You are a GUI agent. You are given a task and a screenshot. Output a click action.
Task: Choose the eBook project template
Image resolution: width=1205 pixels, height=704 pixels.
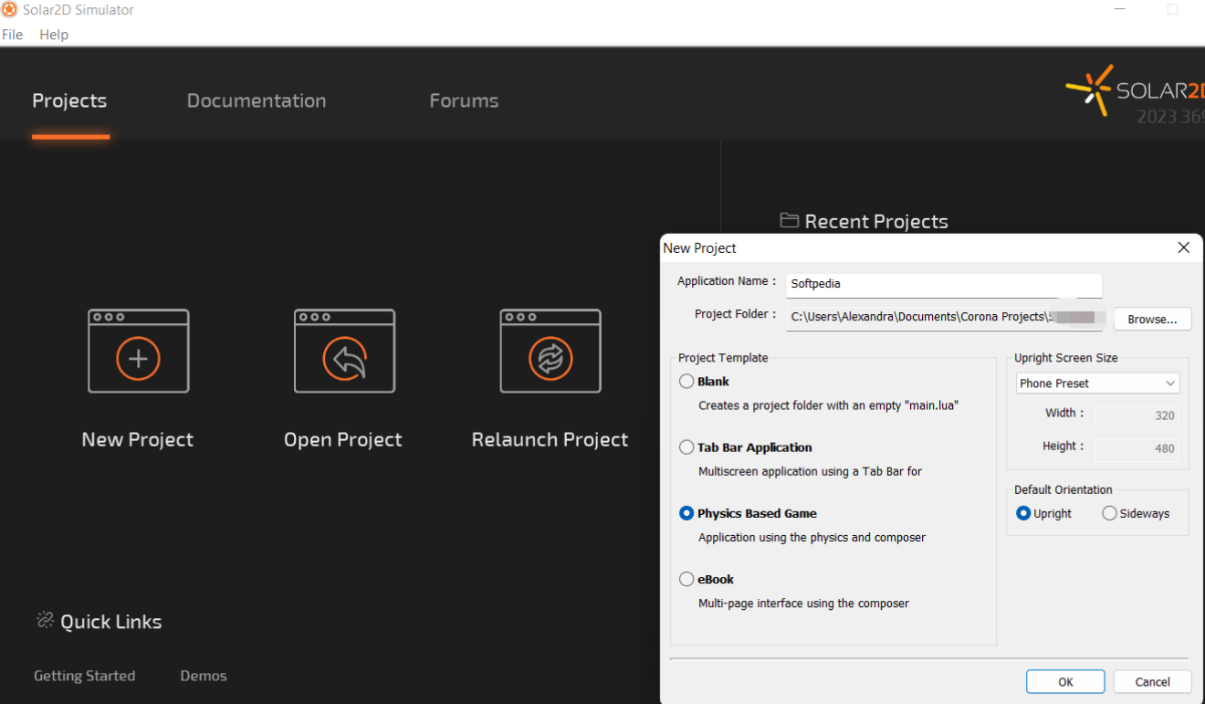click(686, 579)
